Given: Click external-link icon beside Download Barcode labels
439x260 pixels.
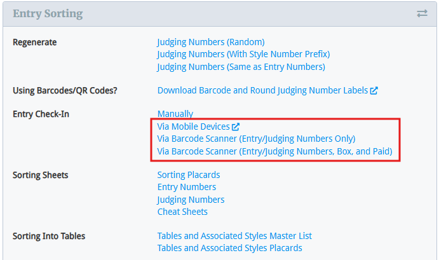Looking at the screenshot, I should tap(374, 91).
